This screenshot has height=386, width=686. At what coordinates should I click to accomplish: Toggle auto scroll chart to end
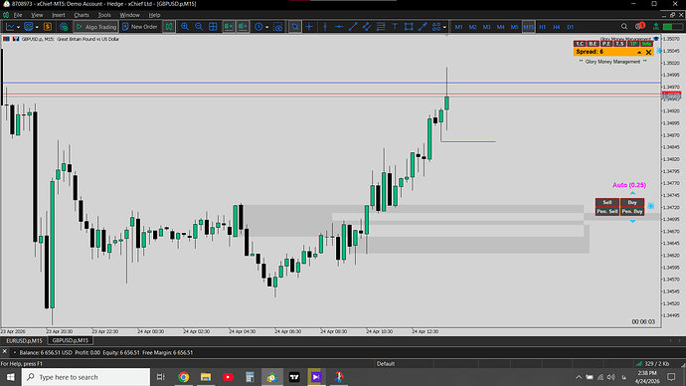coord(229,27)
